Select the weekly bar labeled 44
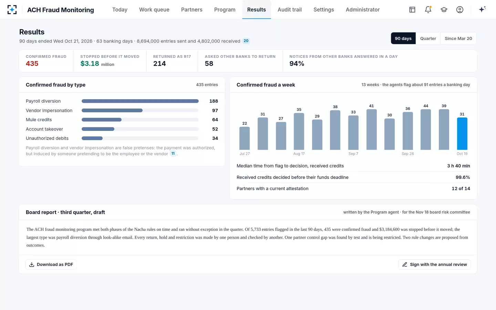Viewport: 496px width, 310px height. click(x=426, y=130)
